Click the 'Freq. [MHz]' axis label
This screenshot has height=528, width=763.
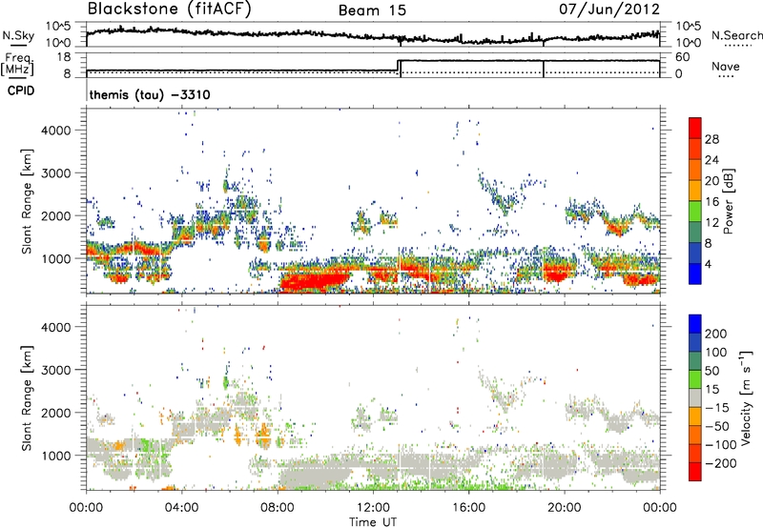[x=18, y=64]
